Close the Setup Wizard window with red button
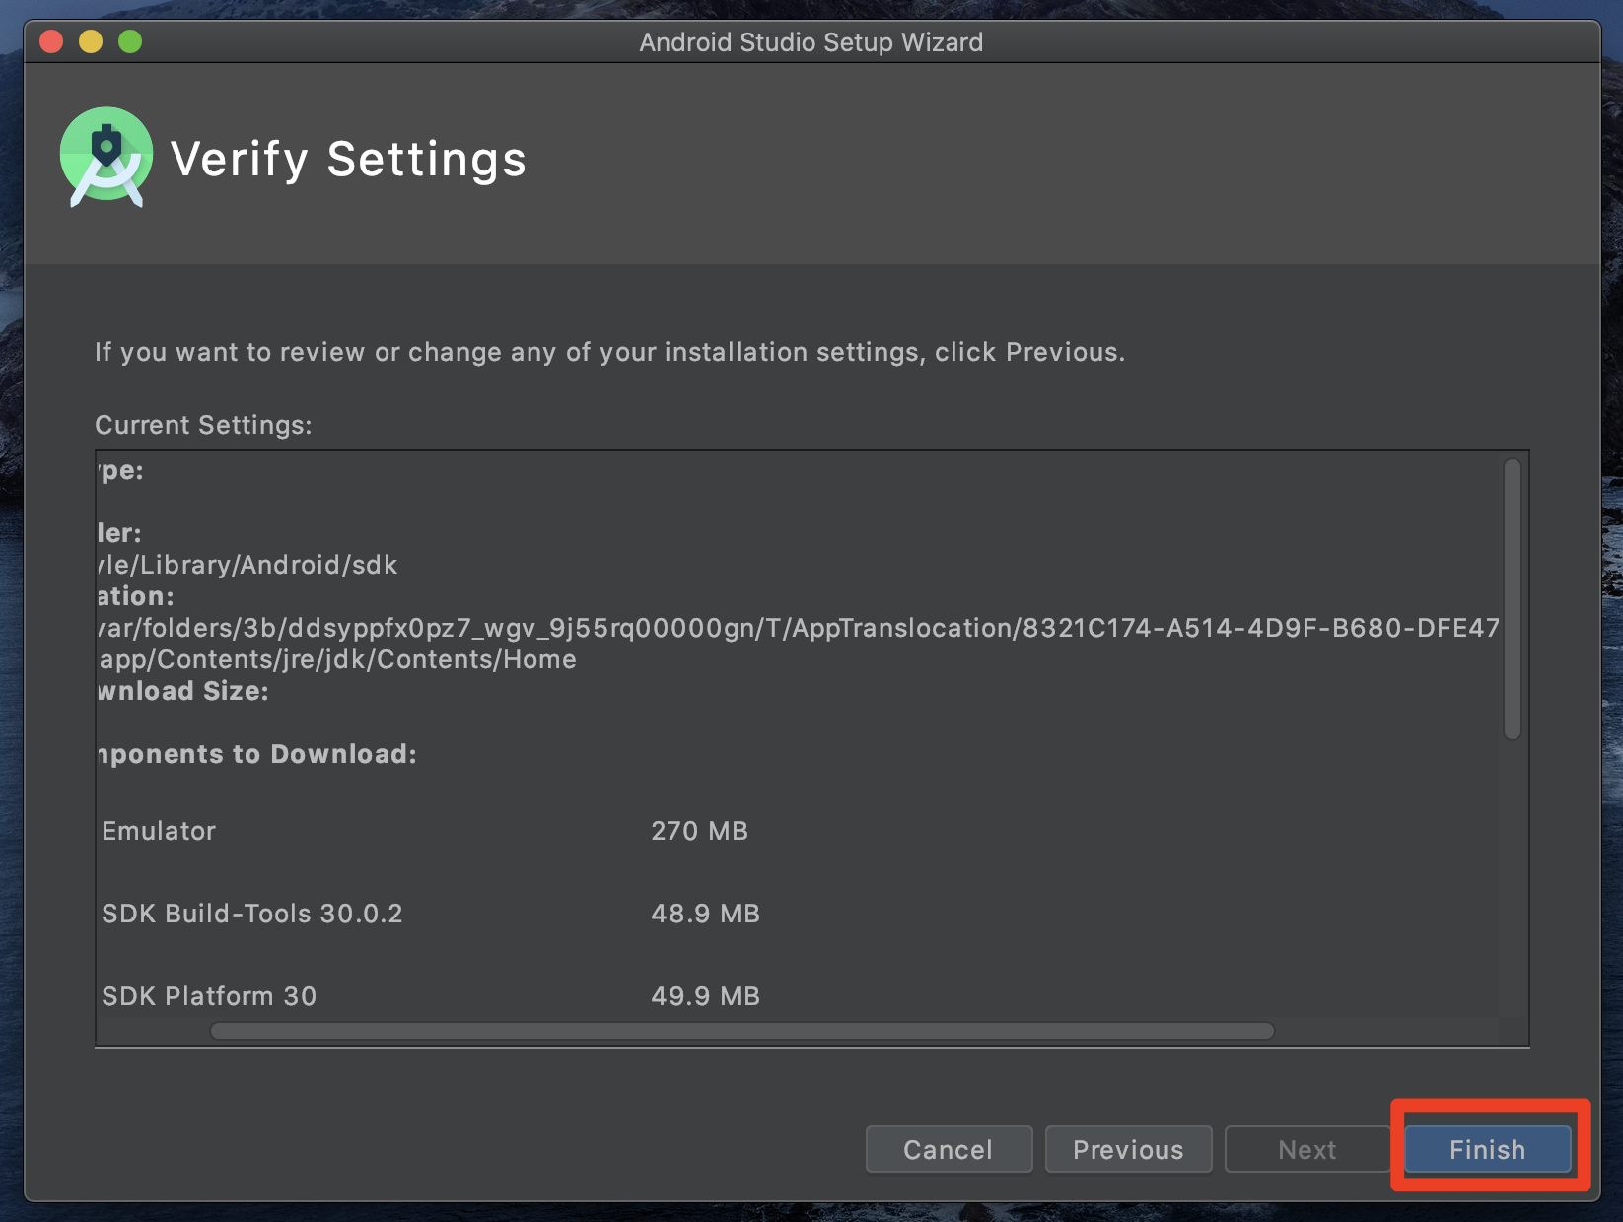The width and height of the screenshot is (1623, 1222). (x=51, y=41)
